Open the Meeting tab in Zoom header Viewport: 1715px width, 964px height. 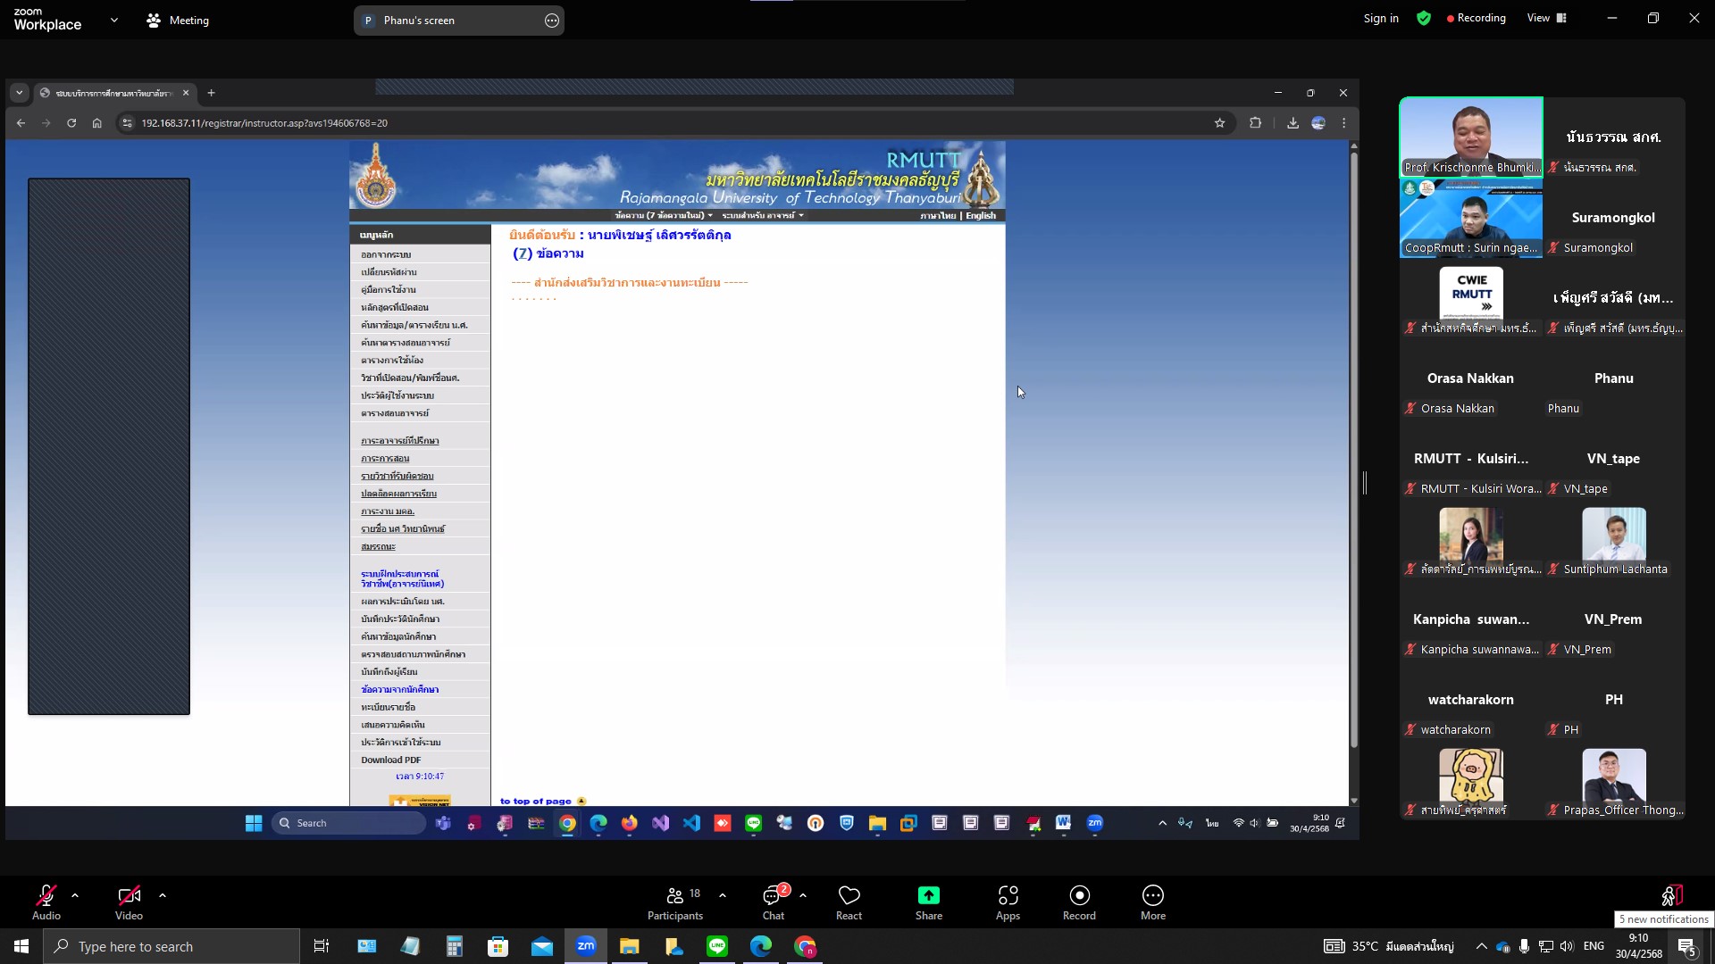point(178,20)
